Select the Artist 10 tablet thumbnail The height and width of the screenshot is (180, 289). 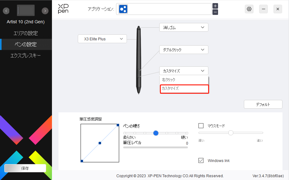pos(26,11)
